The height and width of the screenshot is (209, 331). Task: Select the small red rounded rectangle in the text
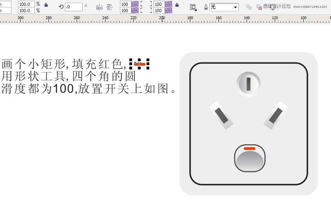coord(140,64)
